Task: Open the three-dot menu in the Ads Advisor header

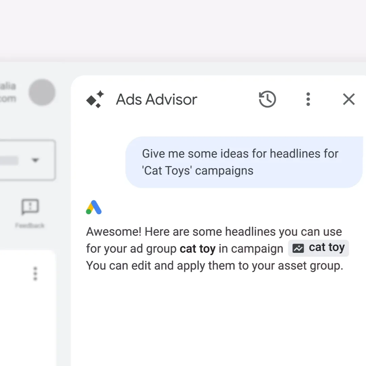Action: point(308,99)
